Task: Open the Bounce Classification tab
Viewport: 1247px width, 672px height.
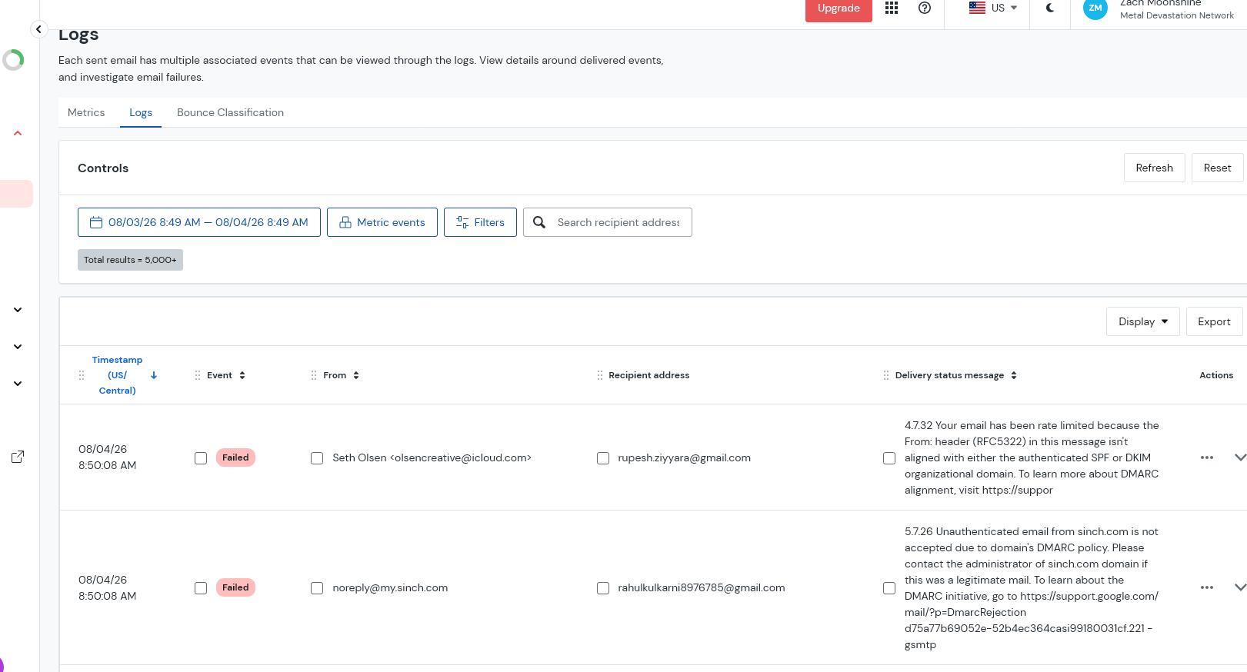Action: pyautogui.click(x=230, y=112)
